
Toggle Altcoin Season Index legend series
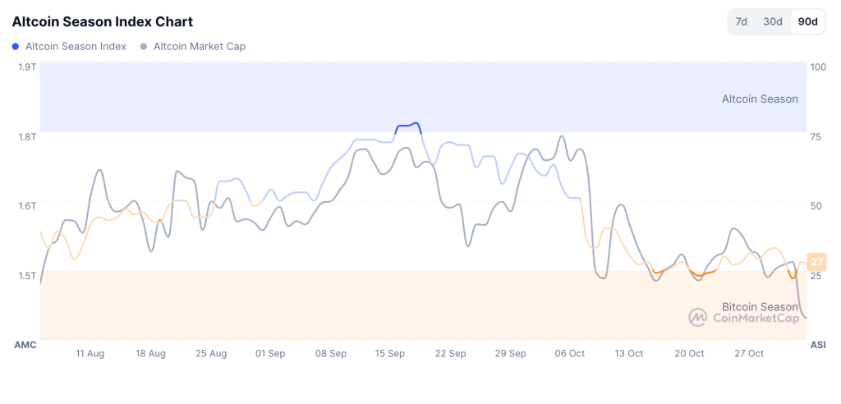pyautogui.click(x=76, y=46)
